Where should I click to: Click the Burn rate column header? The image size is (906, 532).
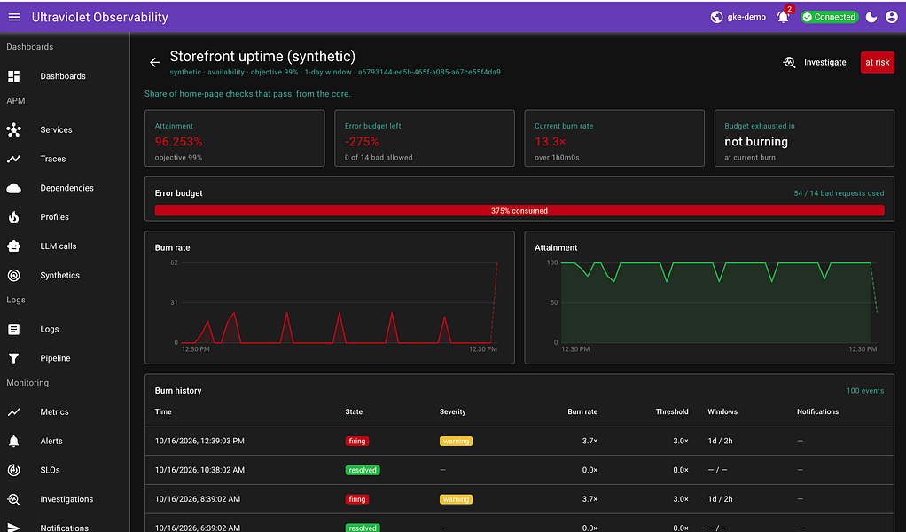pos(582,411)
